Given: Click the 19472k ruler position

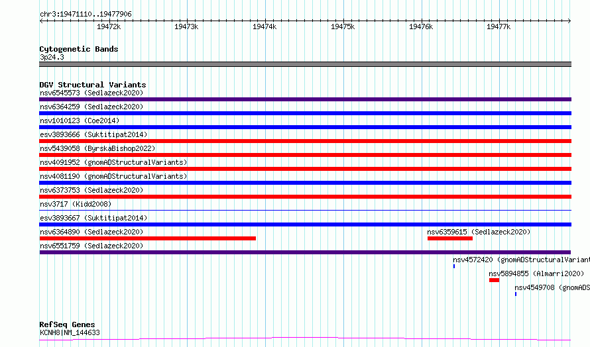Looking at the screenshot, I should [109, 26].
